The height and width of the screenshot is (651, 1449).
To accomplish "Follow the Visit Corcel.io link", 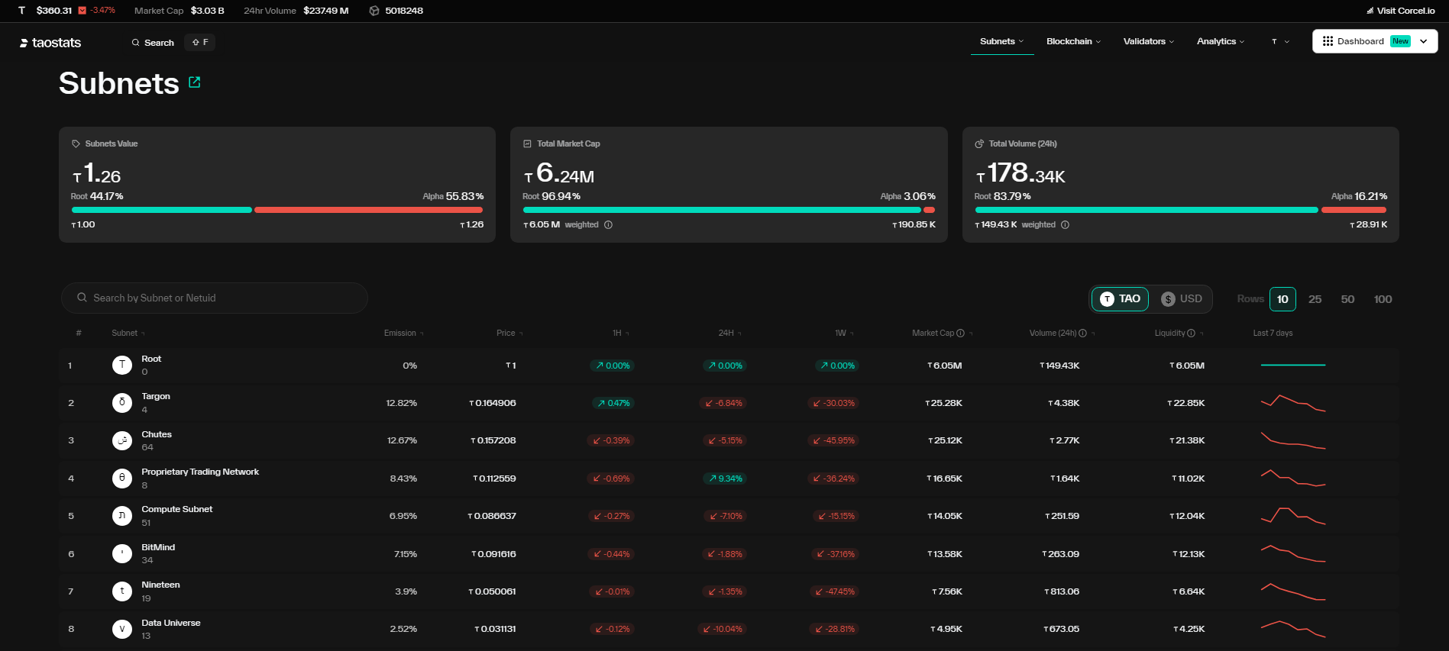I will 1400,11.
